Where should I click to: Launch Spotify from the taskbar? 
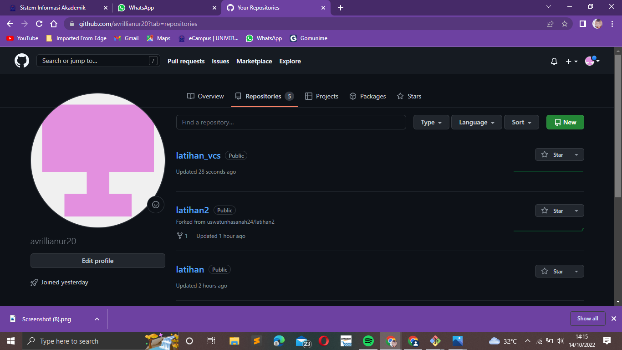[368, 340]
